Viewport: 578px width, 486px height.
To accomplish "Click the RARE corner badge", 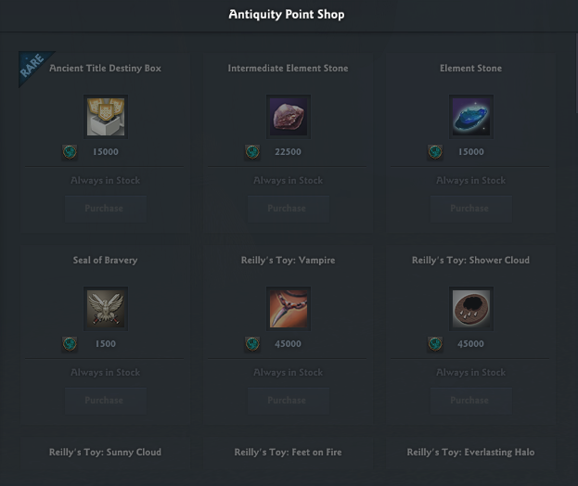I will click(32, 67).
